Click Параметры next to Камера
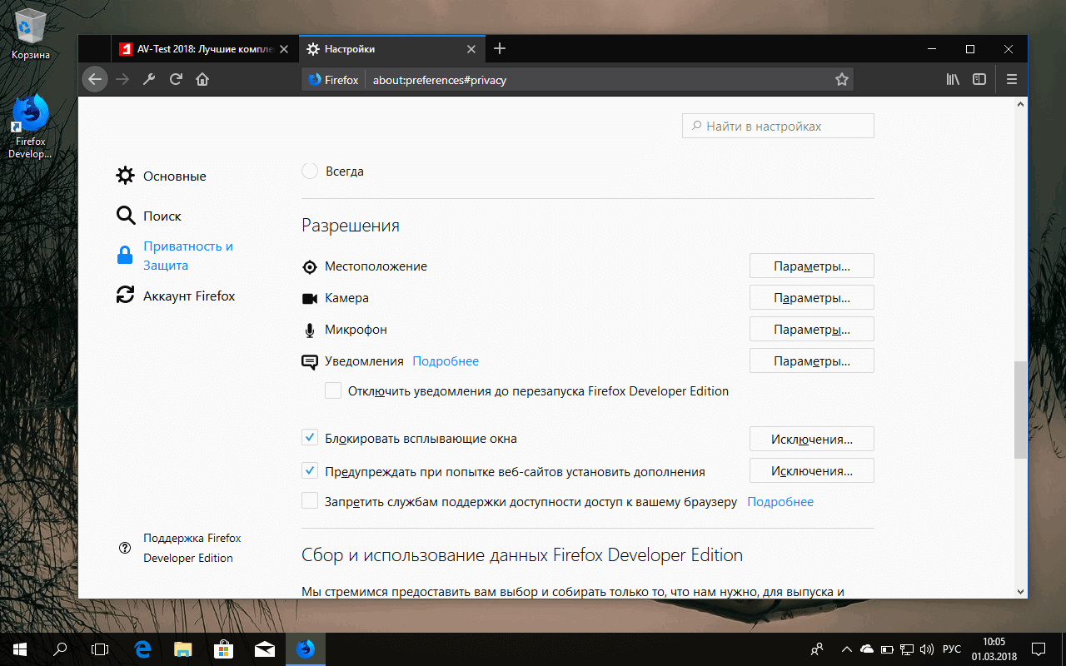Screen dimensions: 1066x666 coord(811,297)
